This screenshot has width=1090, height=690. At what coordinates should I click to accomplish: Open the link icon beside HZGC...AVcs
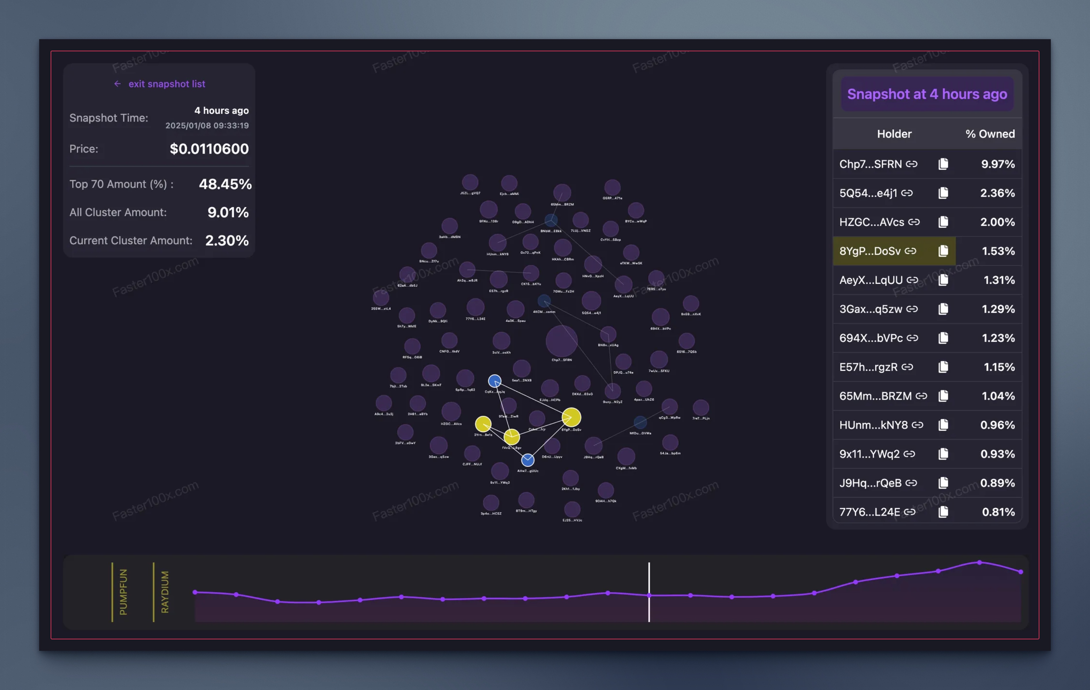[914, 222]
